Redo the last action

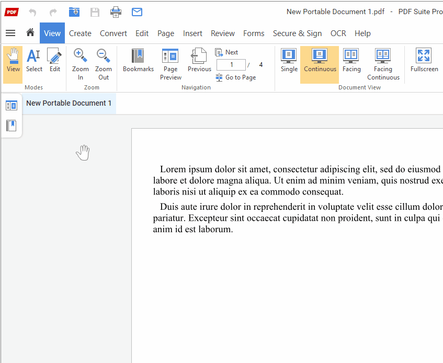pos(53,13)
